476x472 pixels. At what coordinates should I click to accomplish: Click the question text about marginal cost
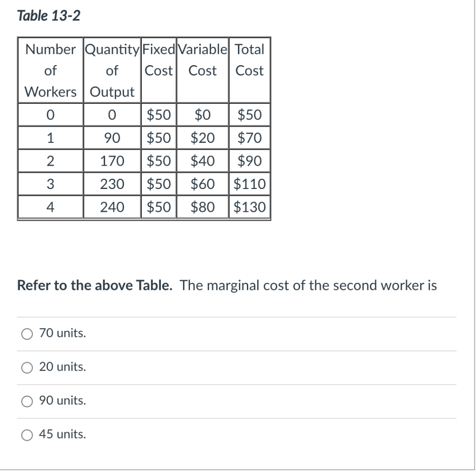[x=226, y=285]
